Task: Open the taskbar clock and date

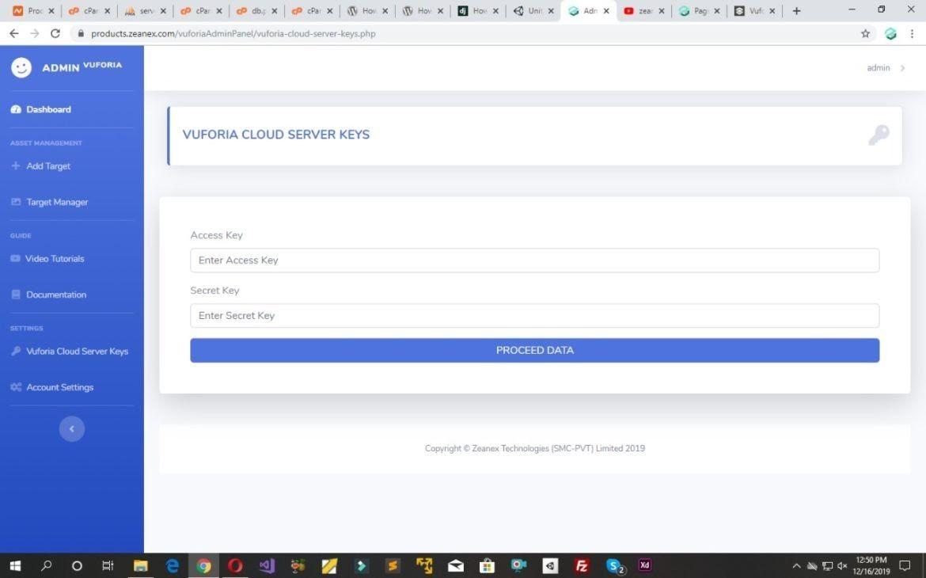Action: click(871, 565)
